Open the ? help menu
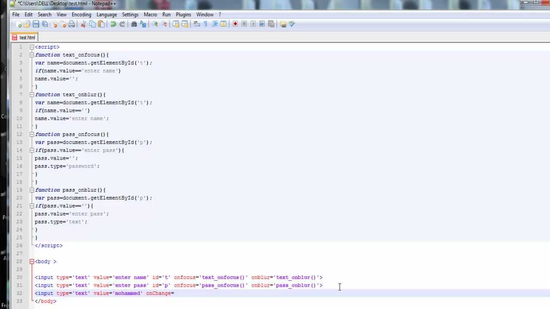Image resolution: width=550 pixels, height=309 pixels. pyautogui.click(x=220, y=15)
